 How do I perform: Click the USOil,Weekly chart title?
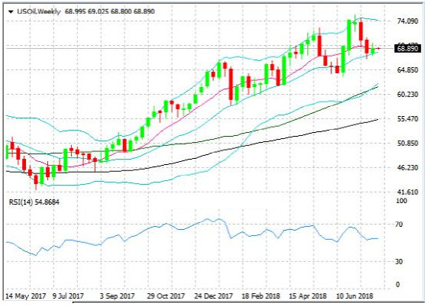39,11
